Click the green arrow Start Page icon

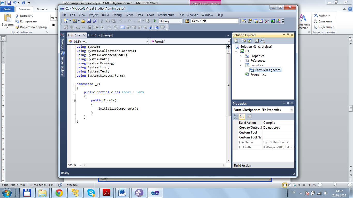click(x=273, y=21)
